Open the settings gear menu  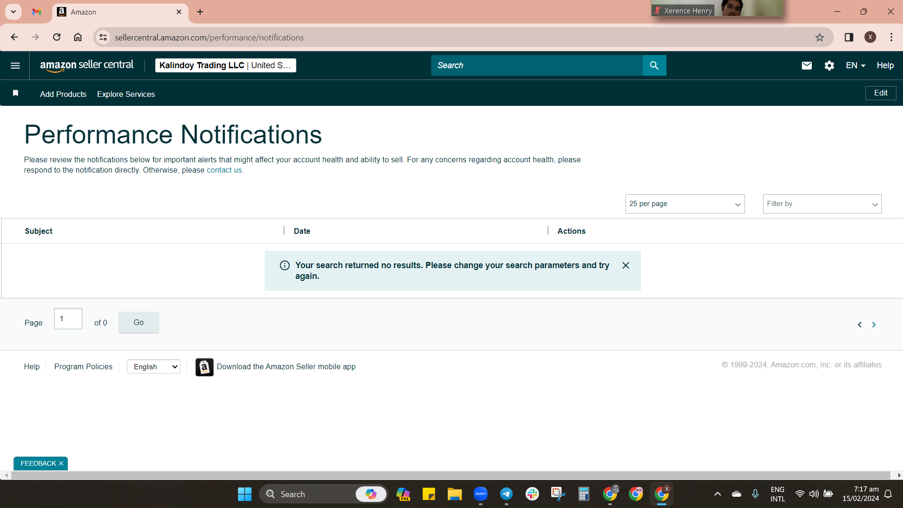click(x=829, y=65)
